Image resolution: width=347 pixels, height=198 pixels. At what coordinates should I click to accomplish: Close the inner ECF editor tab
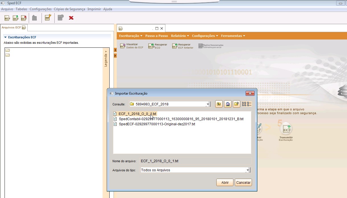162,28
